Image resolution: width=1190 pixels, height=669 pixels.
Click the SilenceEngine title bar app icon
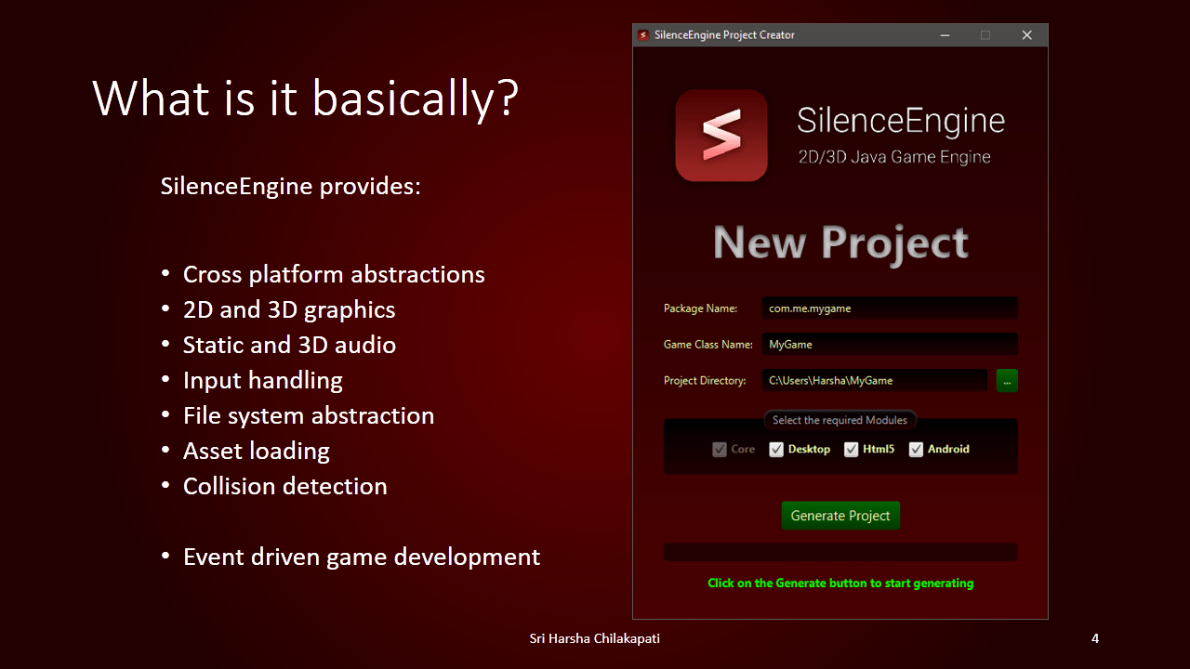click(x=642, y=35)
